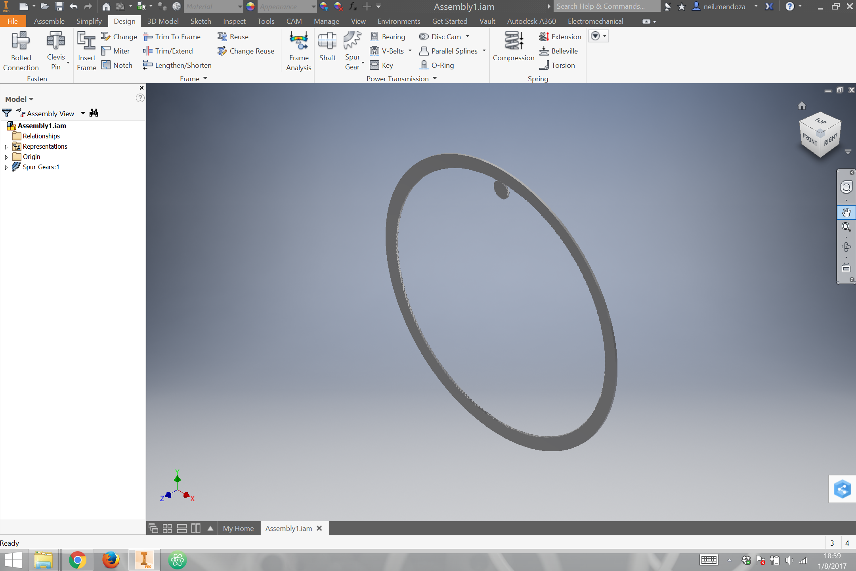Click the ViewCube FRONT face
This screenshot has width=856, height=571.
point(810,139)
